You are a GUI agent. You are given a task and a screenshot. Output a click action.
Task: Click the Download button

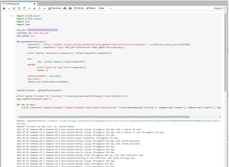55,8
